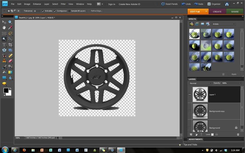Expand the Adjustments panel
This screenshot has height=153, width=245.
195,139
